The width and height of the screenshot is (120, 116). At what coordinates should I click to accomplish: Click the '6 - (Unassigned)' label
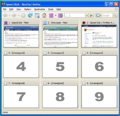click(95, 53)
